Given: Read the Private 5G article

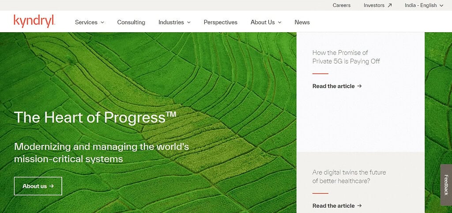Looking at the screenshot, I should pos(337,86).
